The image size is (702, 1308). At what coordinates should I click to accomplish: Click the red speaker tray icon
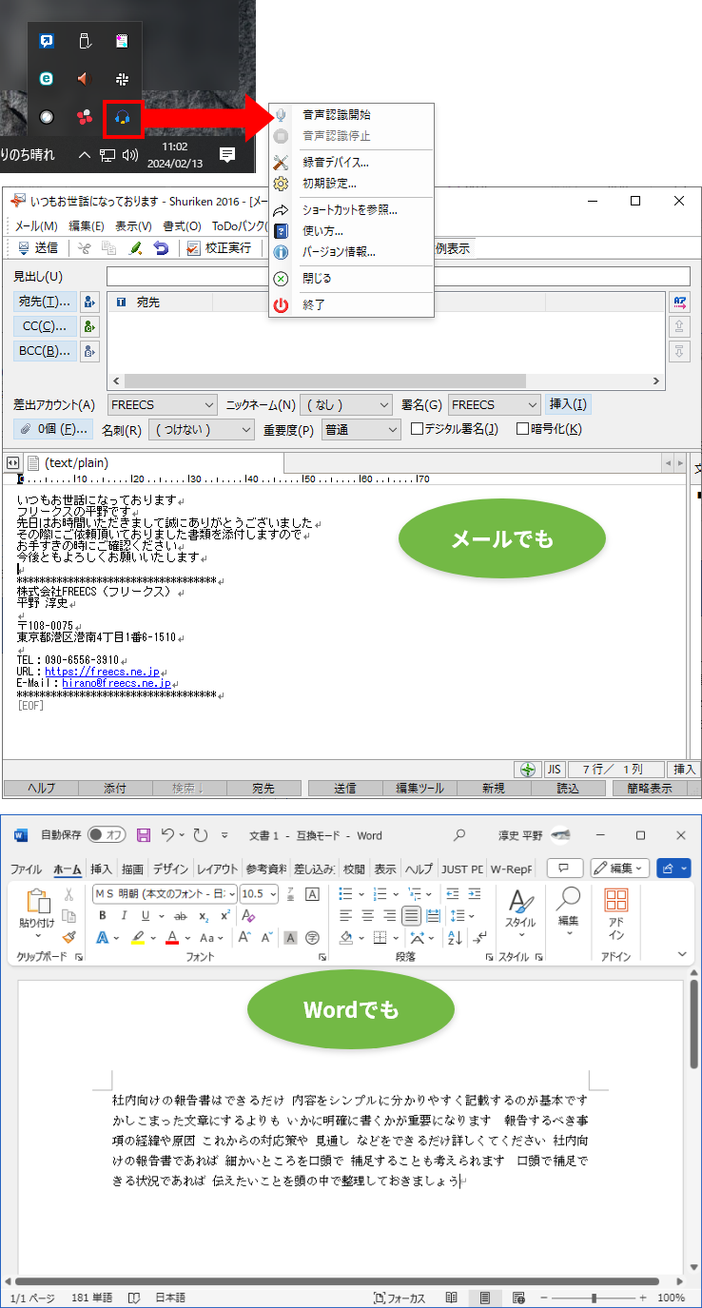pos(84,79)
